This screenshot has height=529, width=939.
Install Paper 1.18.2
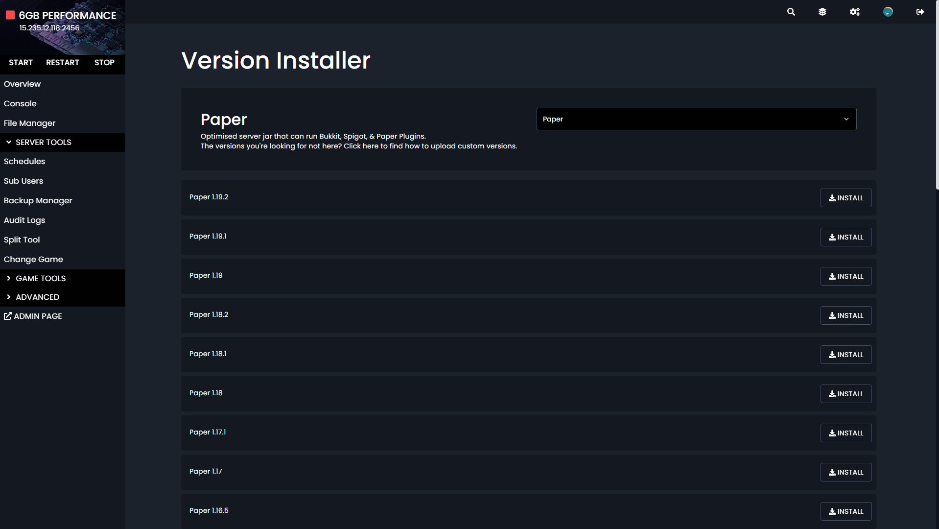[845, 315]
